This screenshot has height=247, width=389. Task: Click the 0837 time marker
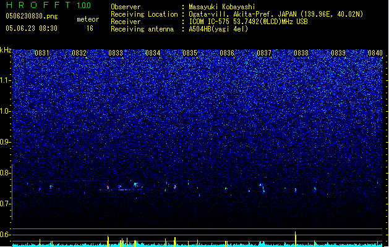(x=264, y=53)
